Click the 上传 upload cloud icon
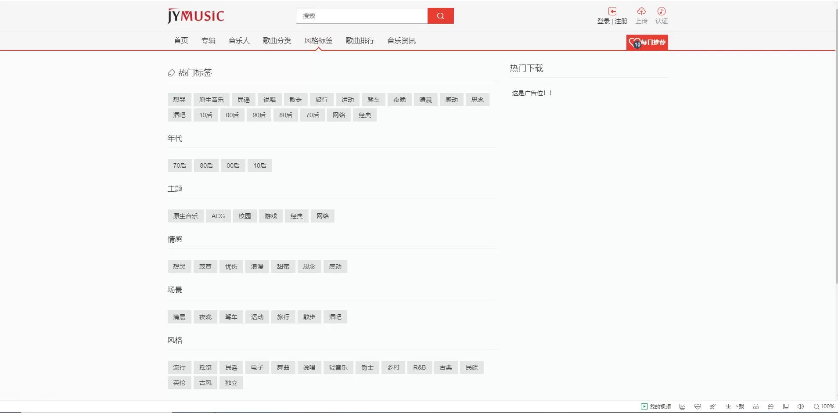838x413 pixels. [x=641, y=11]
